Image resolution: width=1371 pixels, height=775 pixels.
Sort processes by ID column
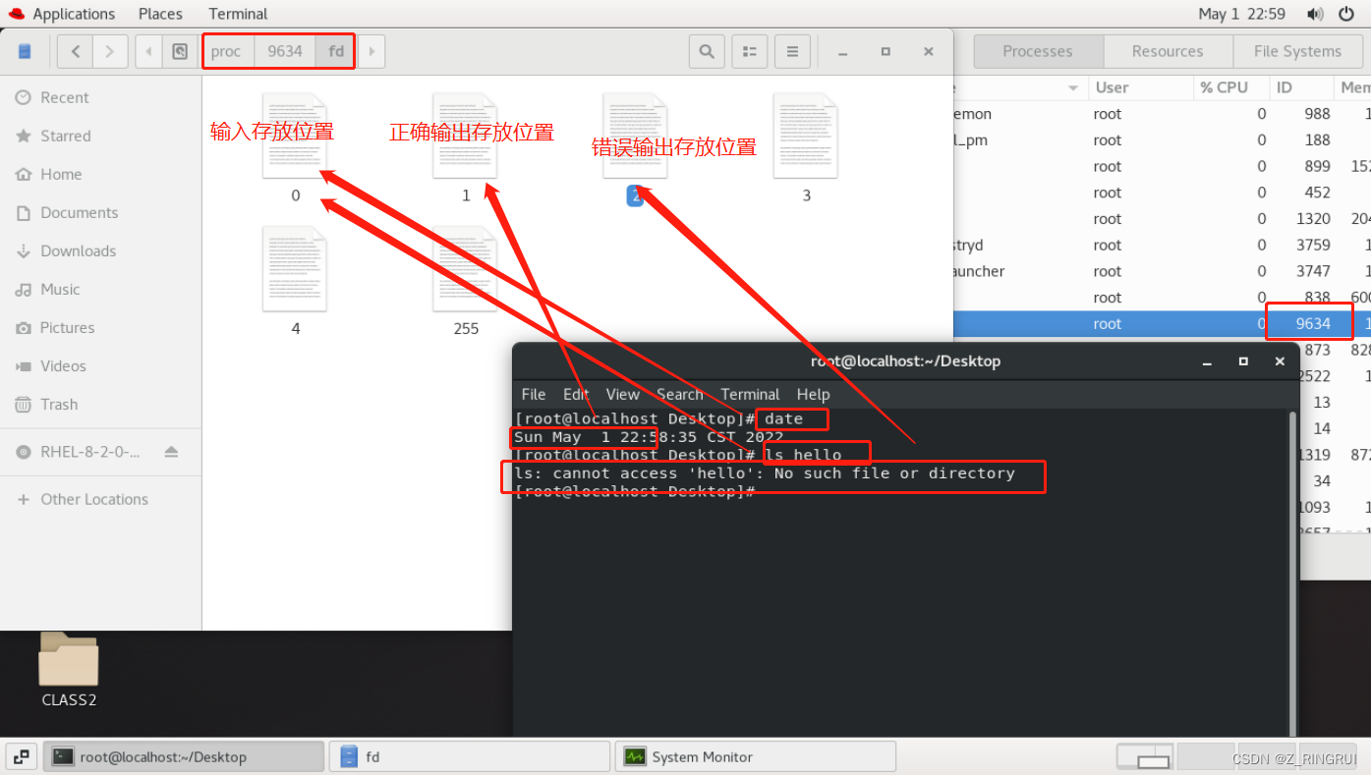point(1302,87)
